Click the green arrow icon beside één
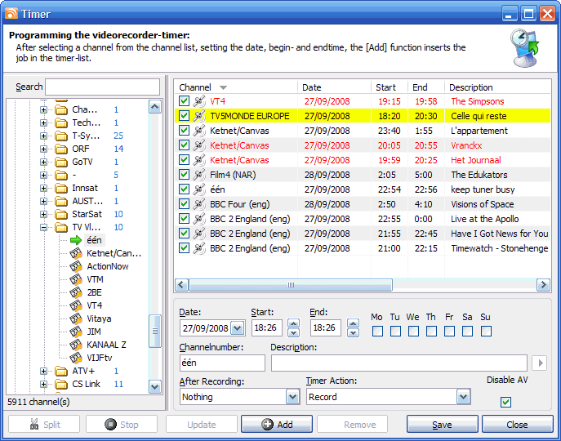This screenshot has height=441, width=561. tap(76, 240)
